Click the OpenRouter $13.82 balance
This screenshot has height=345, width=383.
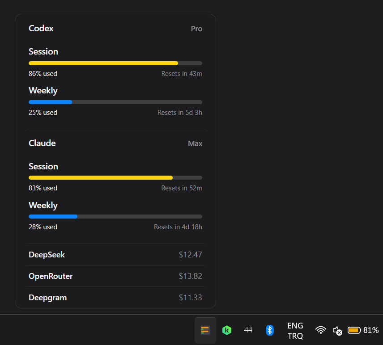coord(190,276)
